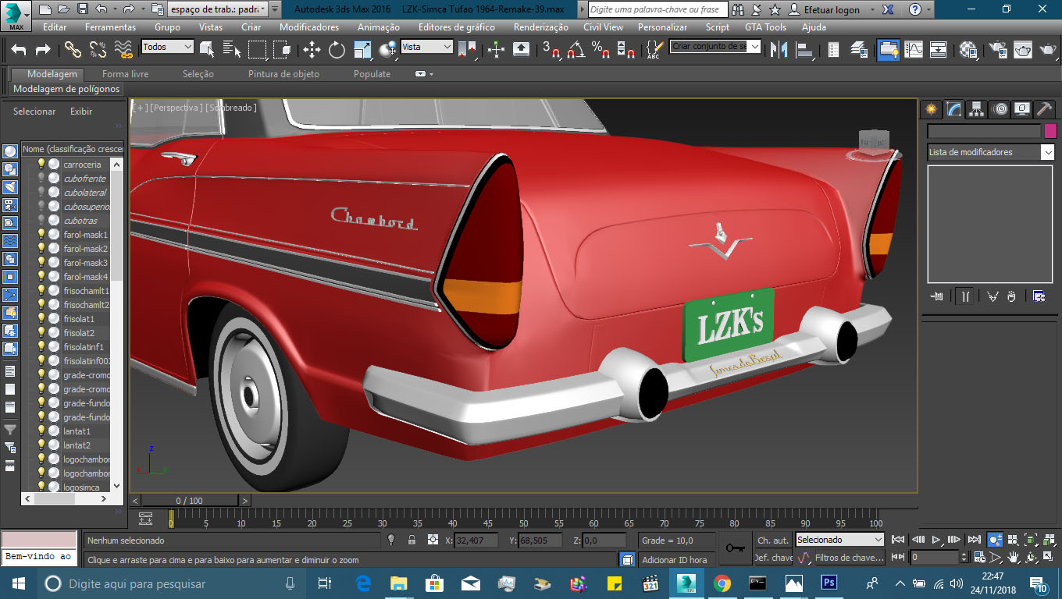Click the Play Animation button
1062x599 pixels.
click(x=936, y=540)
